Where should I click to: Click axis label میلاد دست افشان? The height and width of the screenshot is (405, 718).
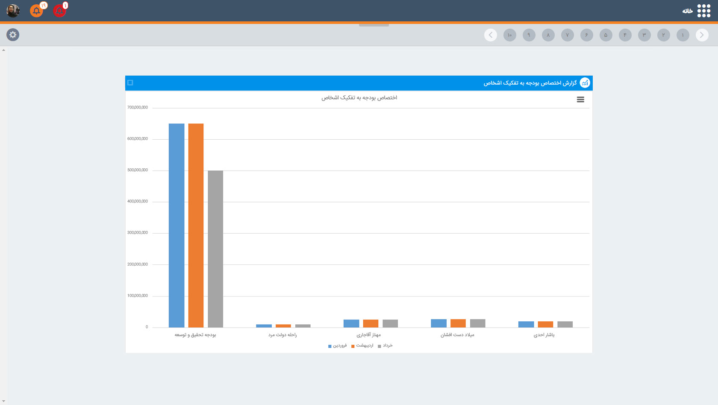[457, 335]
